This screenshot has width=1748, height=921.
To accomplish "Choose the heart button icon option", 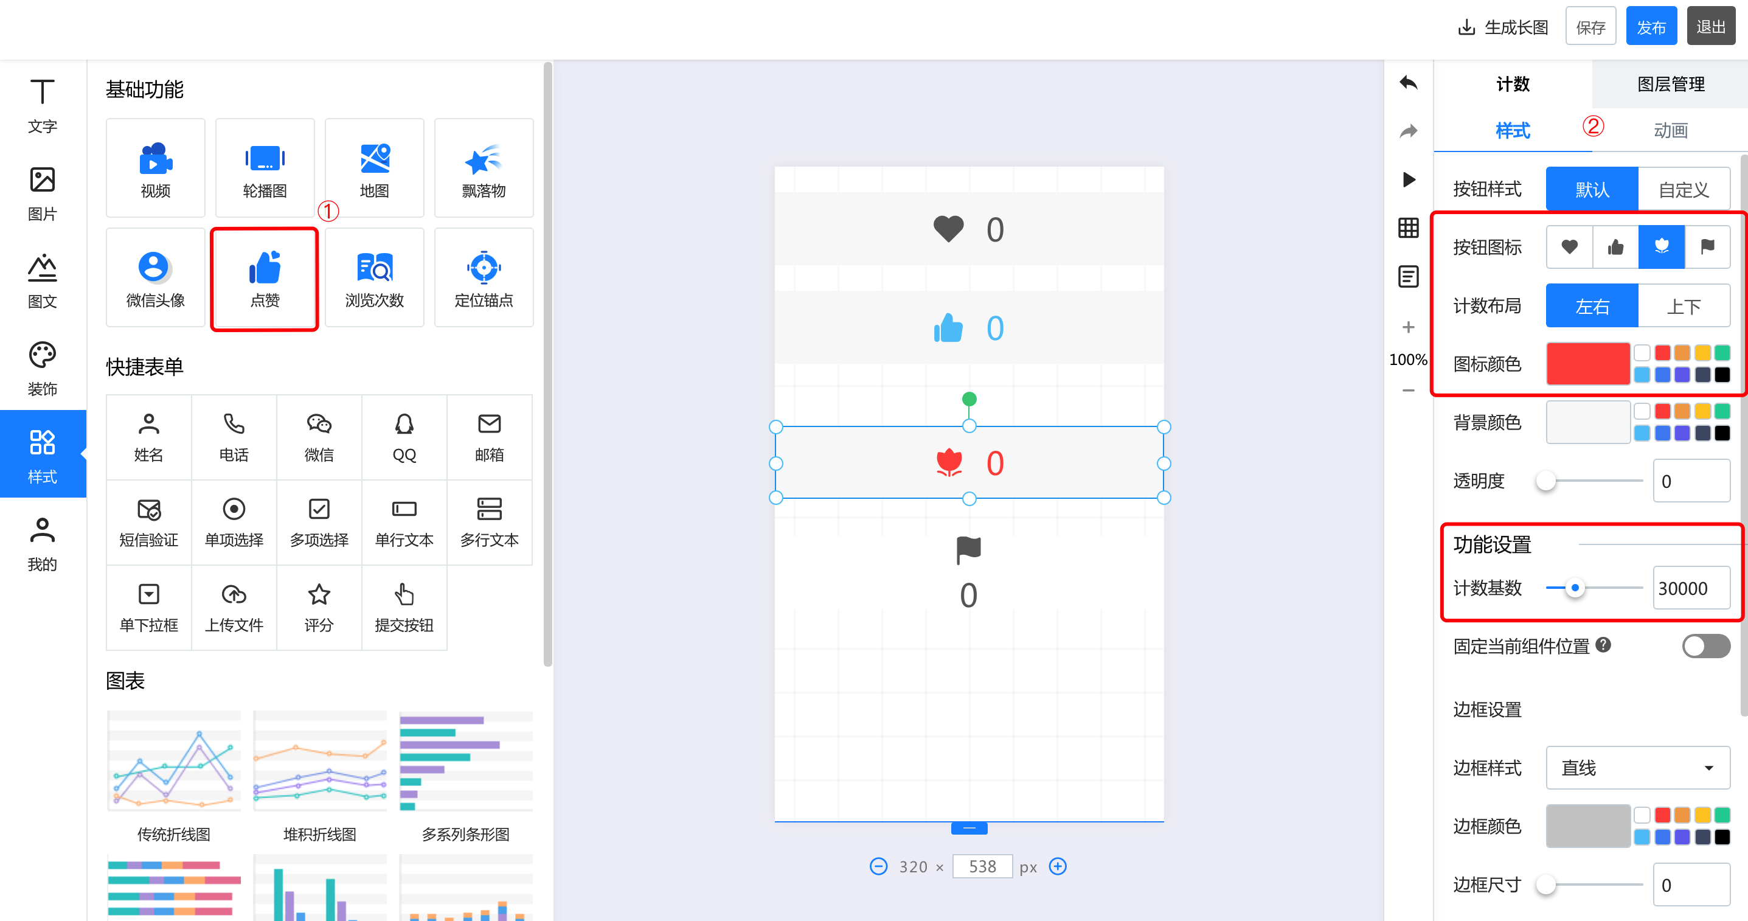I will click(1569, 247).
